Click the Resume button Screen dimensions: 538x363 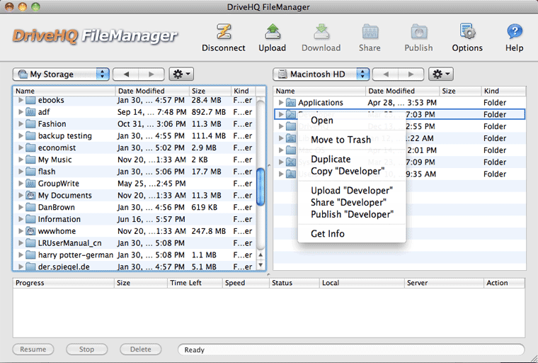33,350
